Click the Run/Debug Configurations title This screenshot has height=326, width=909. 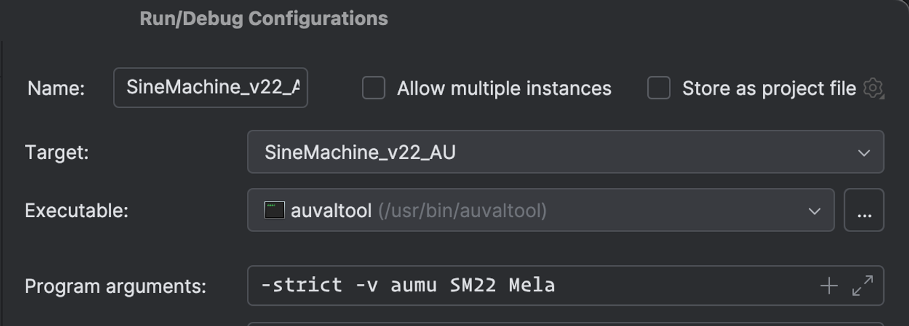point(264,18)
